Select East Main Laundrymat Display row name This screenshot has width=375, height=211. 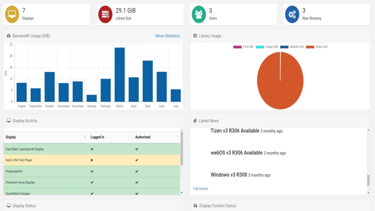point(25,149)
